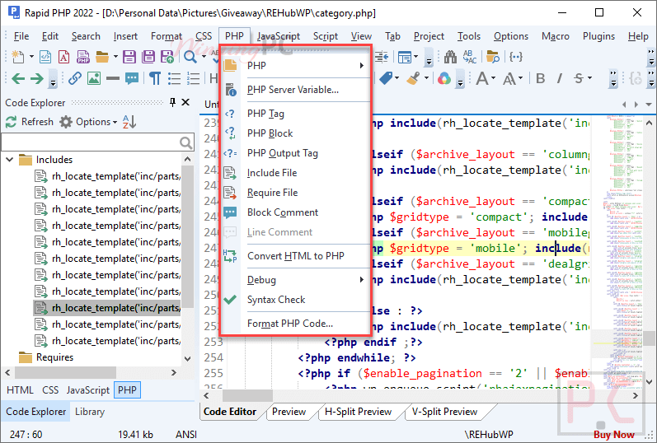
Task: Select PHP Tag from the menu
Action: 295,114
